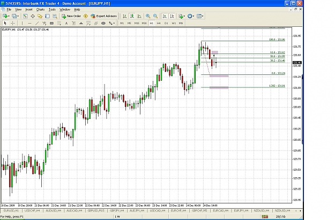Switch to the EURUSD,H1 chart tab
The image size is (335, 220).
11,210
